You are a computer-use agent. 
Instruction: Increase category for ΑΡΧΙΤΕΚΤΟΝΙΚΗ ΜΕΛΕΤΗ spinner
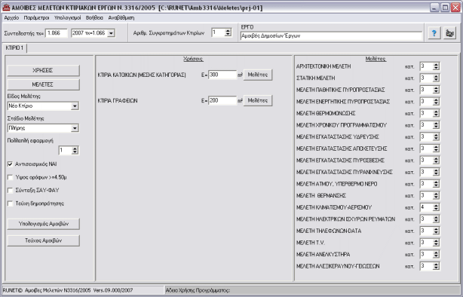pyautogui.click(x=436, y=64)
